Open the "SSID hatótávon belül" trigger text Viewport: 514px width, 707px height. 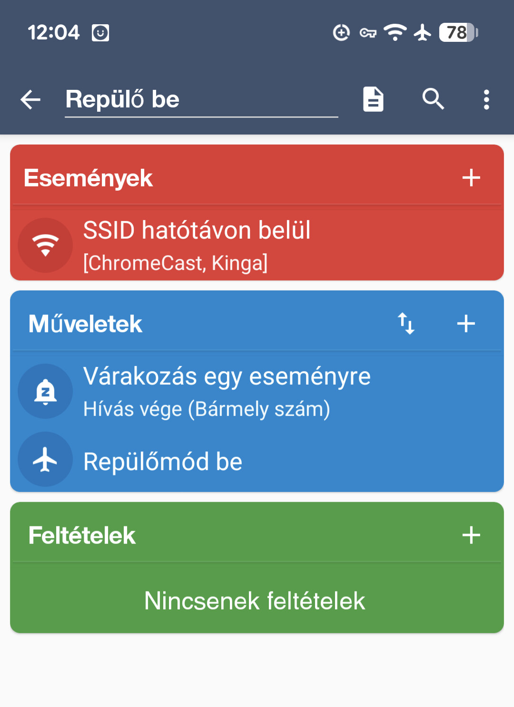pos(197,231)
